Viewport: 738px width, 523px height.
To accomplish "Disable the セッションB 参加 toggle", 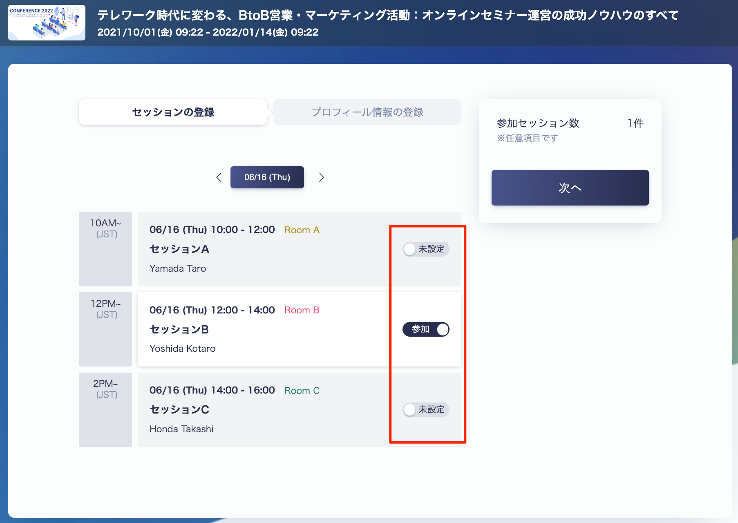I will pyautogui.click(x=426, y=329).
